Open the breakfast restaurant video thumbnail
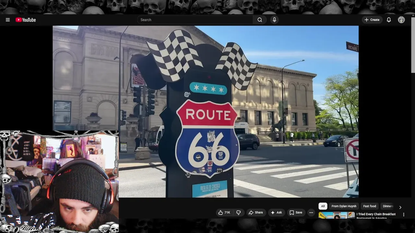 337,216
